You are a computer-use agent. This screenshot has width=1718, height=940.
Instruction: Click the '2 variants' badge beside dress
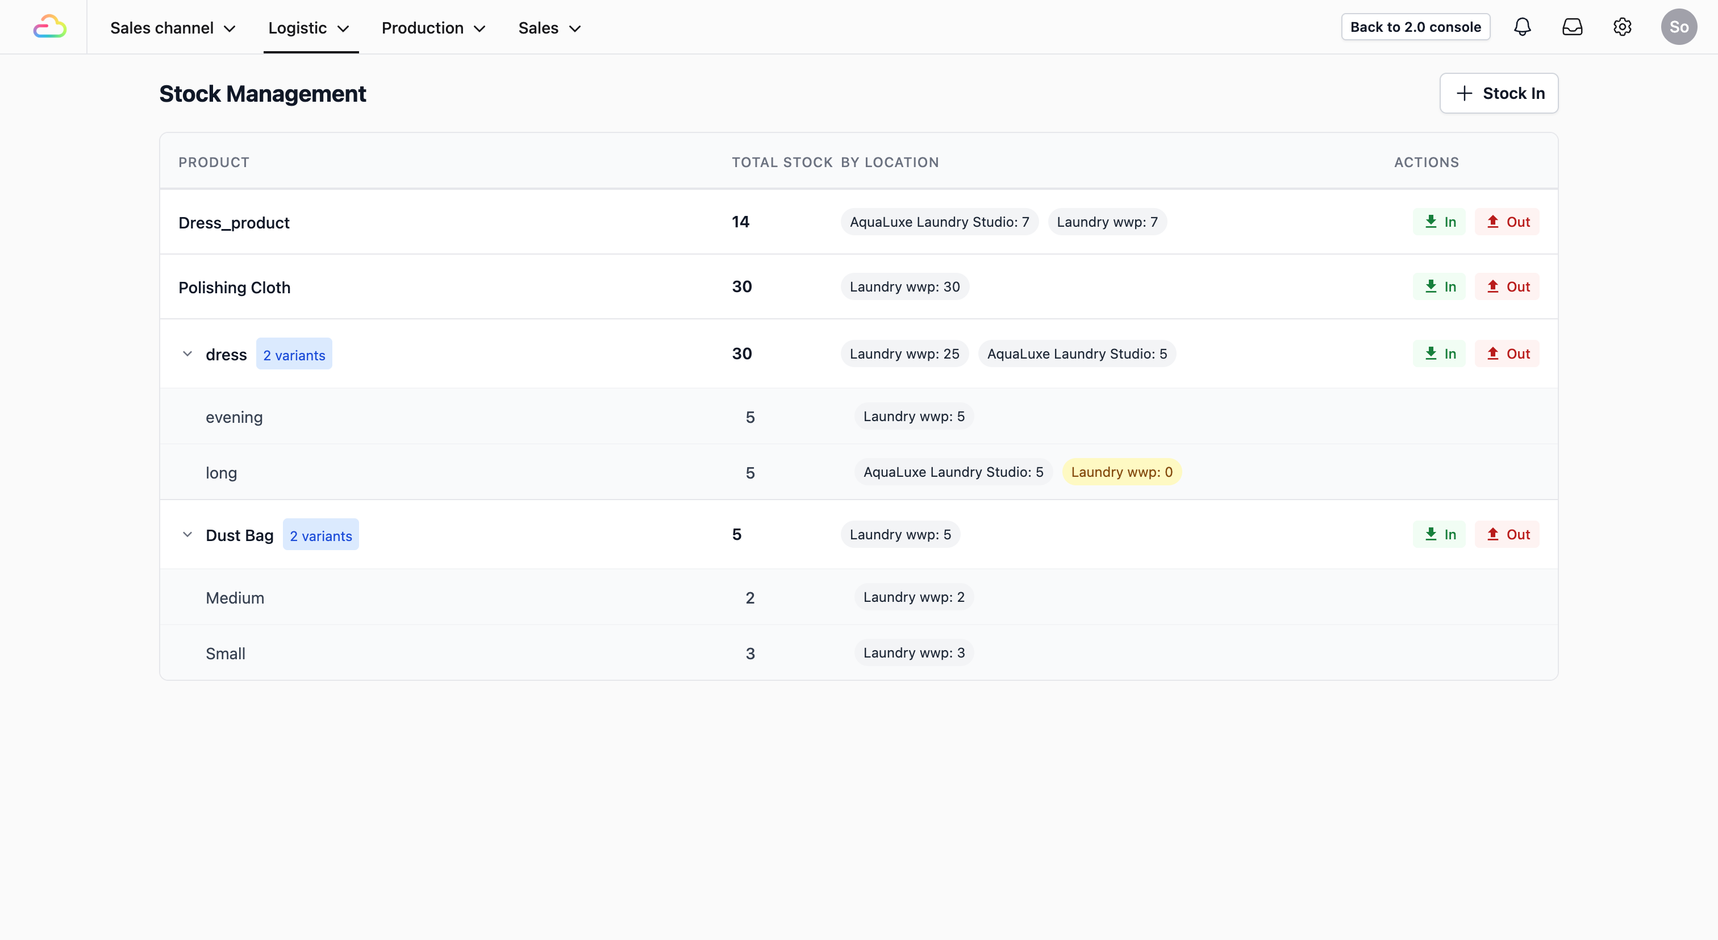[x=294, y=355]
